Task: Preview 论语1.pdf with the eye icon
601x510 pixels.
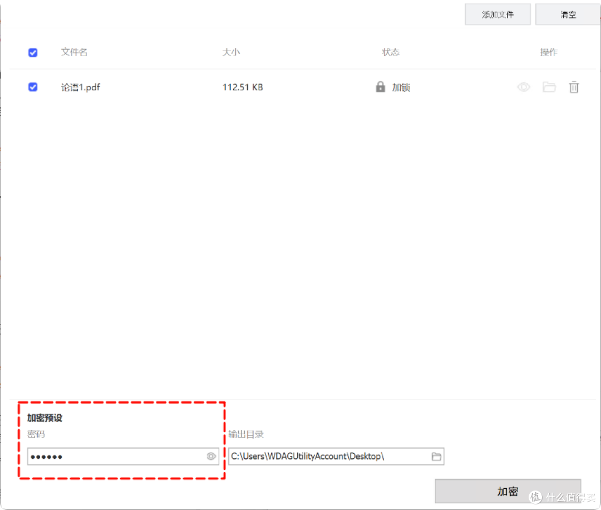Action: pos(524,87)
